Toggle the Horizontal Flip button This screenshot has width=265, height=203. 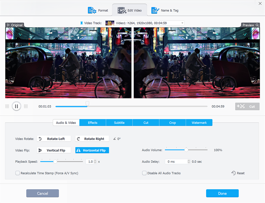click(x=92, y=150)
